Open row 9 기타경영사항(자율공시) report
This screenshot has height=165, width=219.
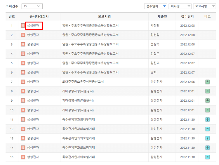(x=78, y=100)
